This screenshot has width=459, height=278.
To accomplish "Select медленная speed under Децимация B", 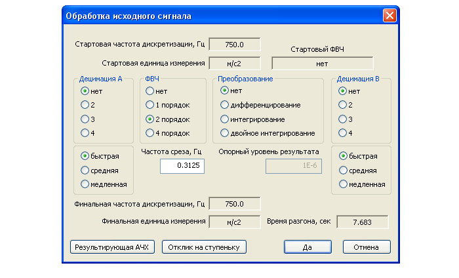I will tap(343, 184).
